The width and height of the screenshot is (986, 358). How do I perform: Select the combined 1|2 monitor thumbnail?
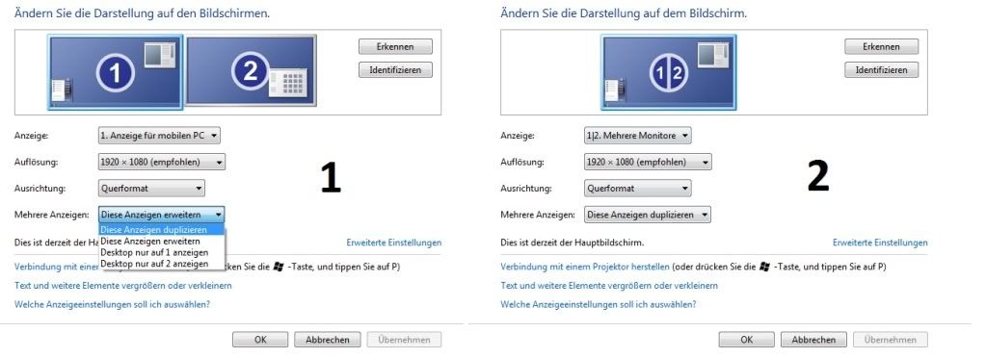pyautogui.click(x=669, y=72)
